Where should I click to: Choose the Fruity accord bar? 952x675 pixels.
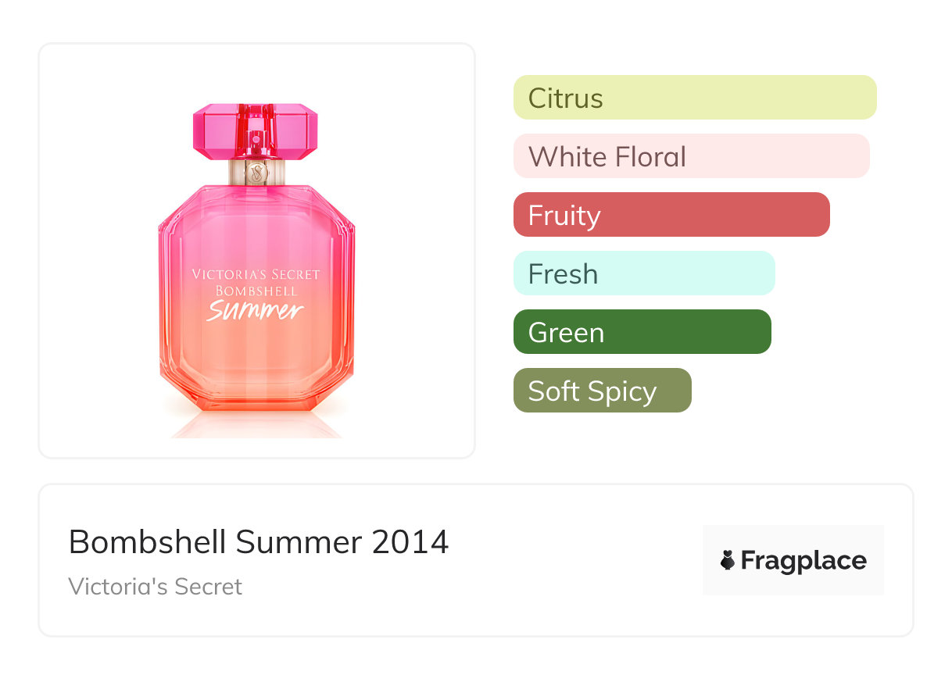671,215
